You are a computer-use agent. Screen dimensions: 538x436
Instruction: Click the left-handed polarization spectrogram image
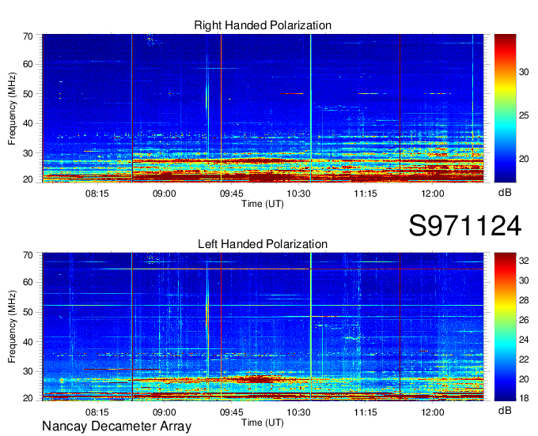pyautogui.click(x=263, y=327)
